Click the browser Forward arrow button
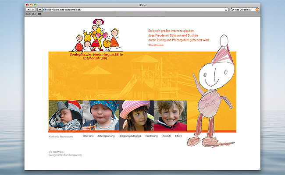The width and height of the screenshot is (285, 175). pyautogui.click(x=33, y=10)
